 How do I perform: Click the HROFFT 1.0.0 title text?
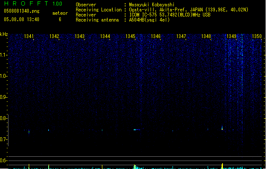point(33,3)
